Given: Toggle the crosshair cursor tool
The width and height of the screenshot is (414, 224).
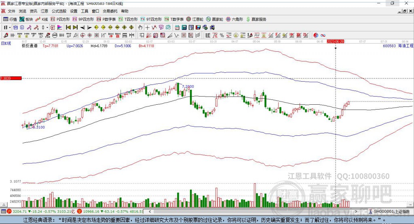Looking at the screenshot, I should pos(147,27).
